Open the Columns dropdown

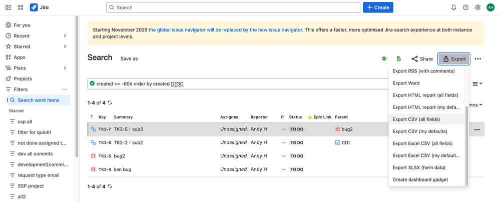click(x=476, y=105)
